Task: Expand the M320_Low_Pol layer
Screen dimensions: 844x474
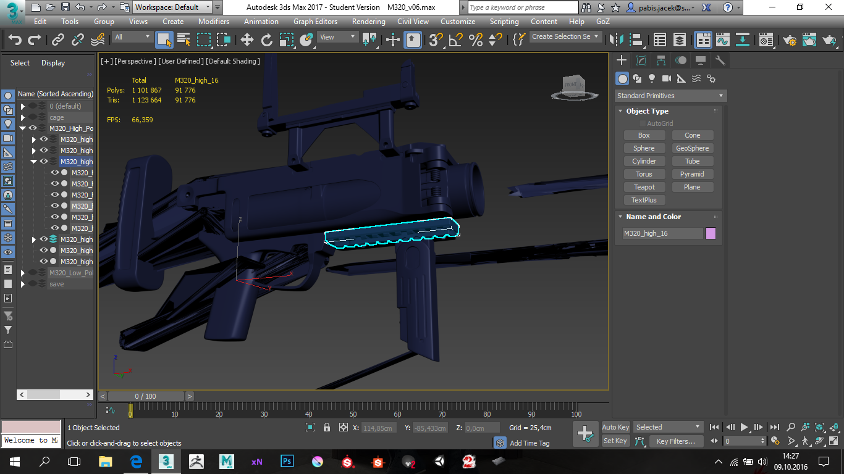Action: point(23,273)
